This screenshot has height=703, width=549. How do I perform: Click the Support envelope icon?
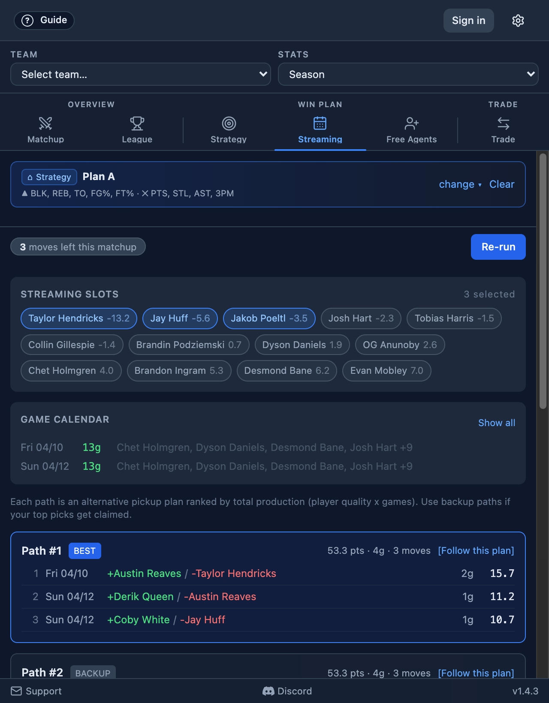16,691
